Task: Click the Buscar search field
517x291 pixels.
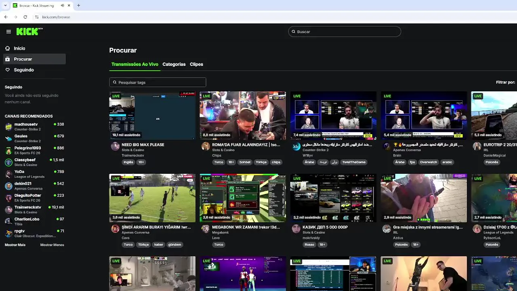Action: pyautogui.click(x=345, y=32)
